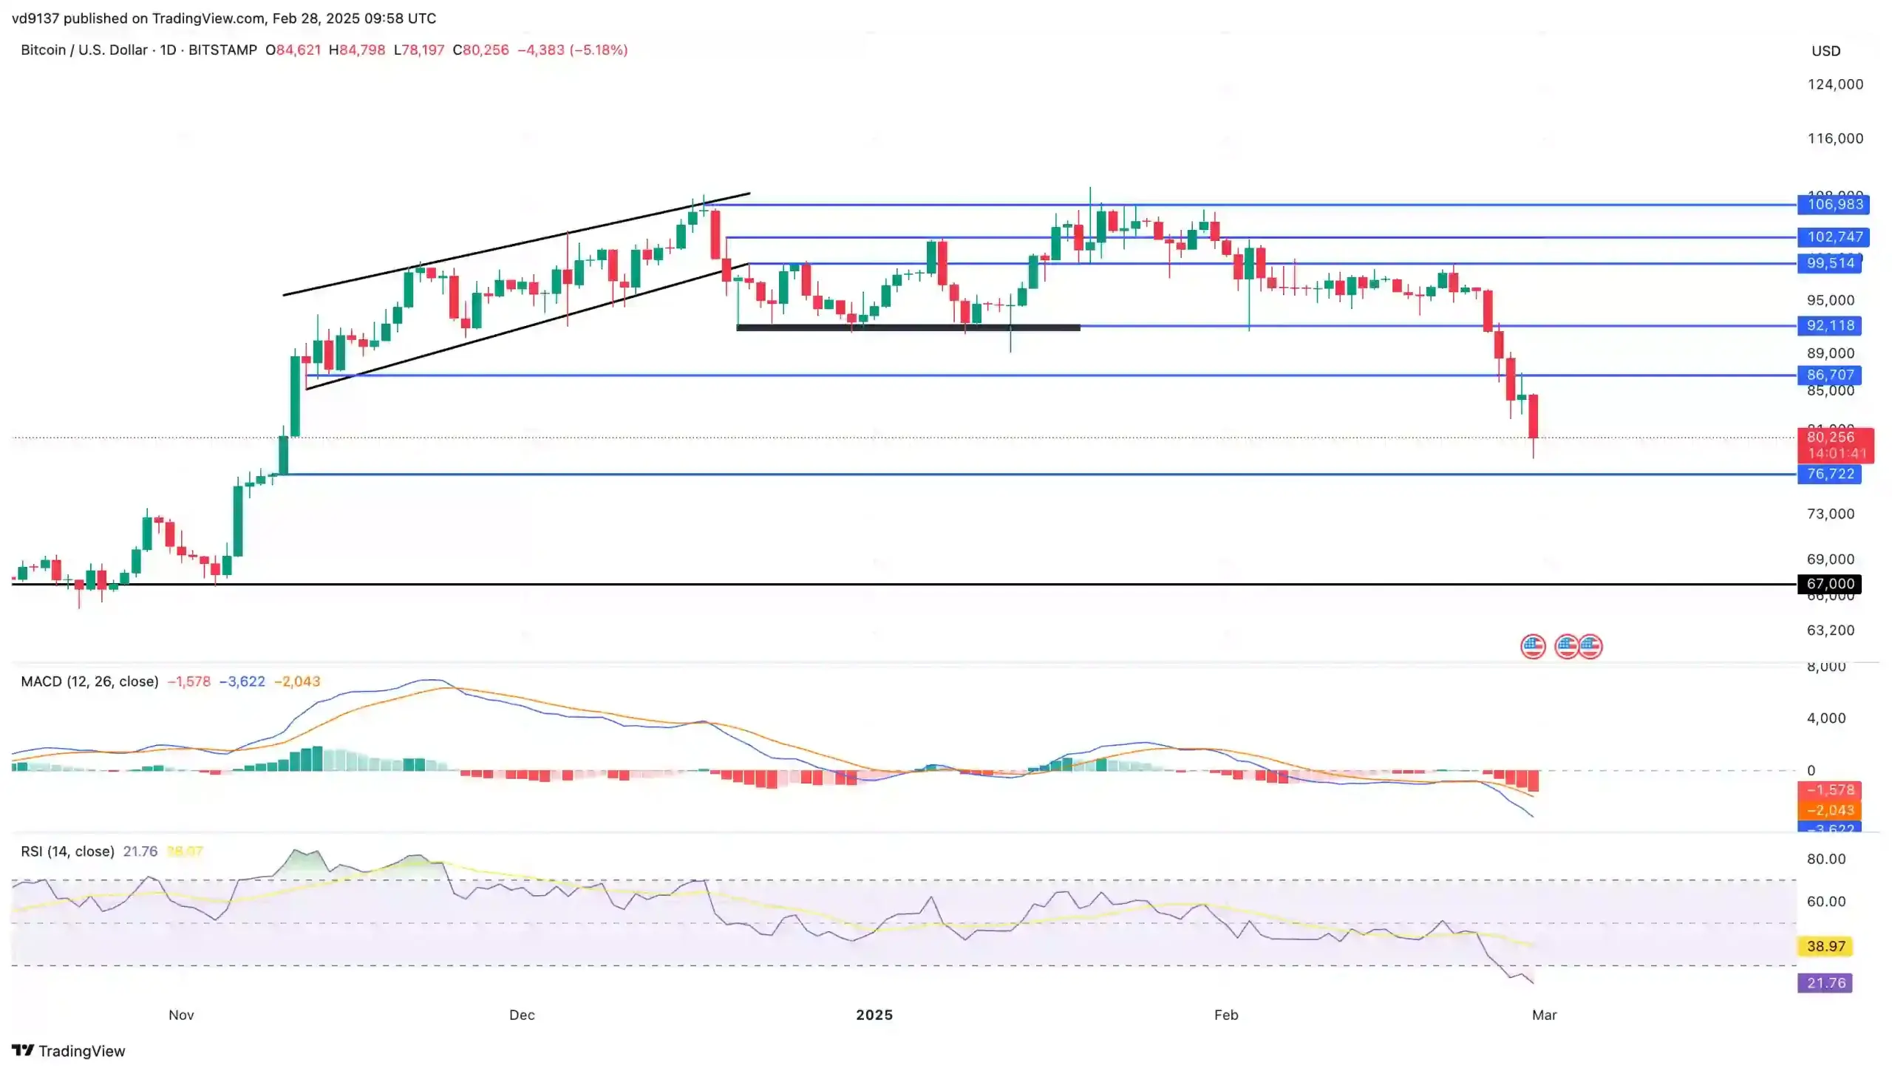Click the TradingView logo at bottom left
Screen dimensions: 1892x1071
coord(69,1050)
